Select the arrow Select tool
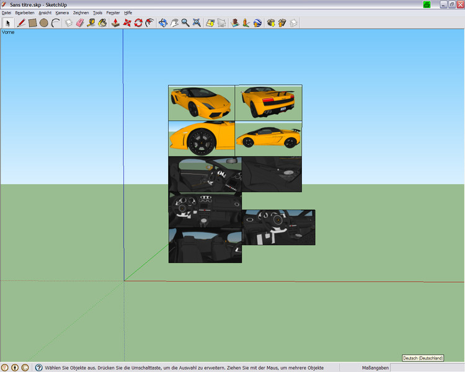Viewport: 465px width, 372px height. click(7, 23)
